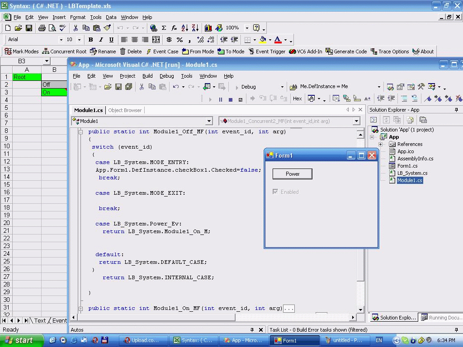The height and width of the screenshot is (347, 463).
Task: Toggle Italic formatting in Excel
Action: pos(101,40)
